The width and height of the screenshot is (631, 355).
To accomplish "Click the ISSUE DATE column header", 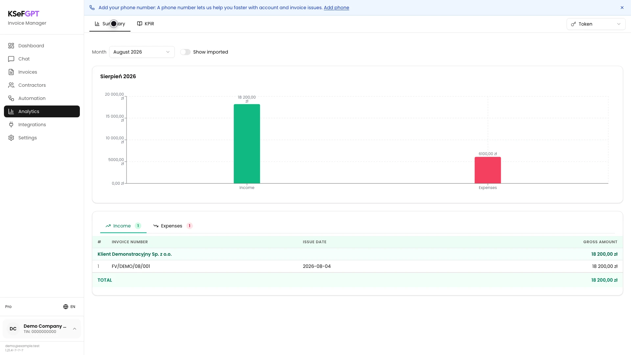I will [x=315, y=242].
